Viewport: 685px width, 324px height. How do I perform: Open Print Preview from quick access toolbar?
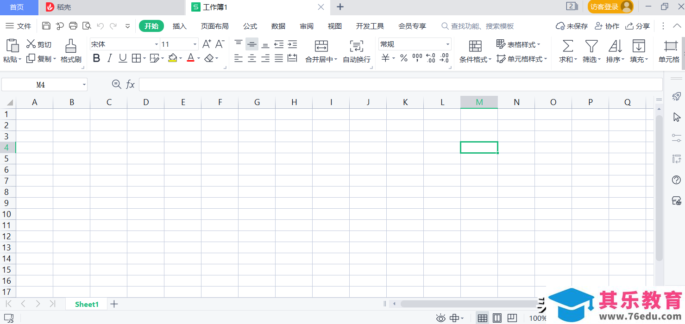(87, 26)
